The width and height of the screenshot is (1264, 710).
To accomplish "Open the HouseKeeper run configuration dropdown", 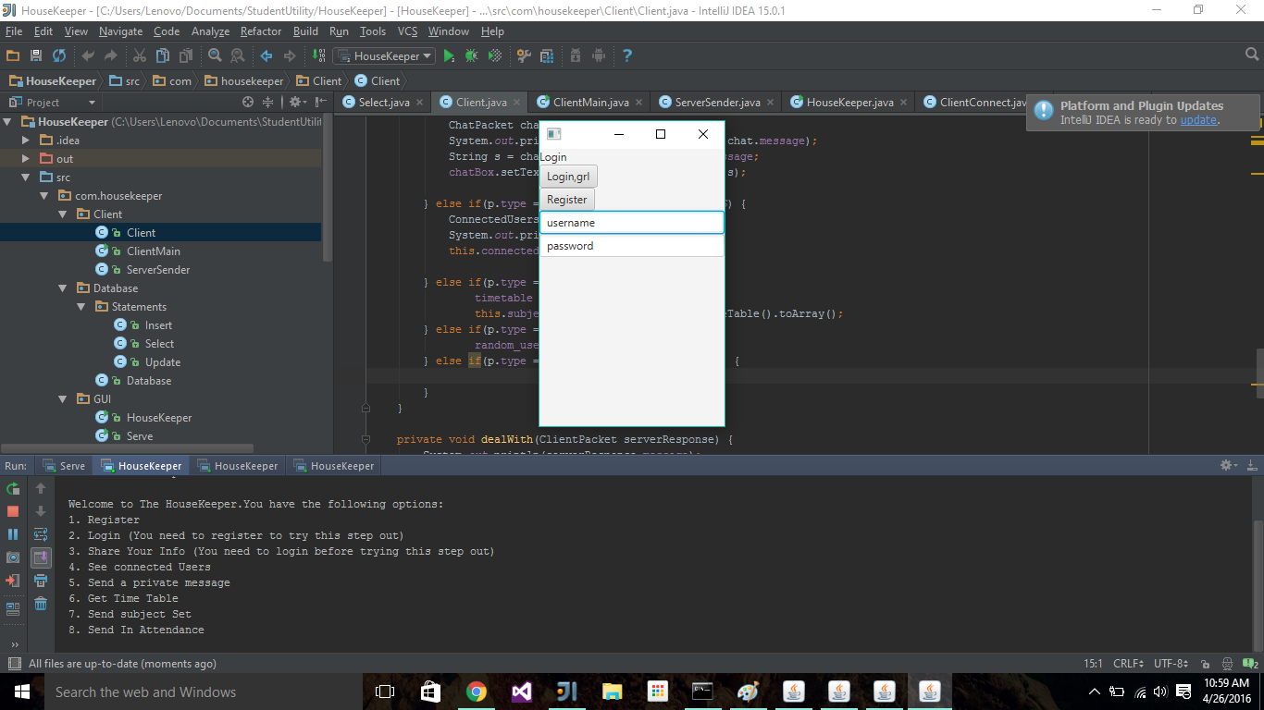I will pyautogui.click(x=384, y=56).
